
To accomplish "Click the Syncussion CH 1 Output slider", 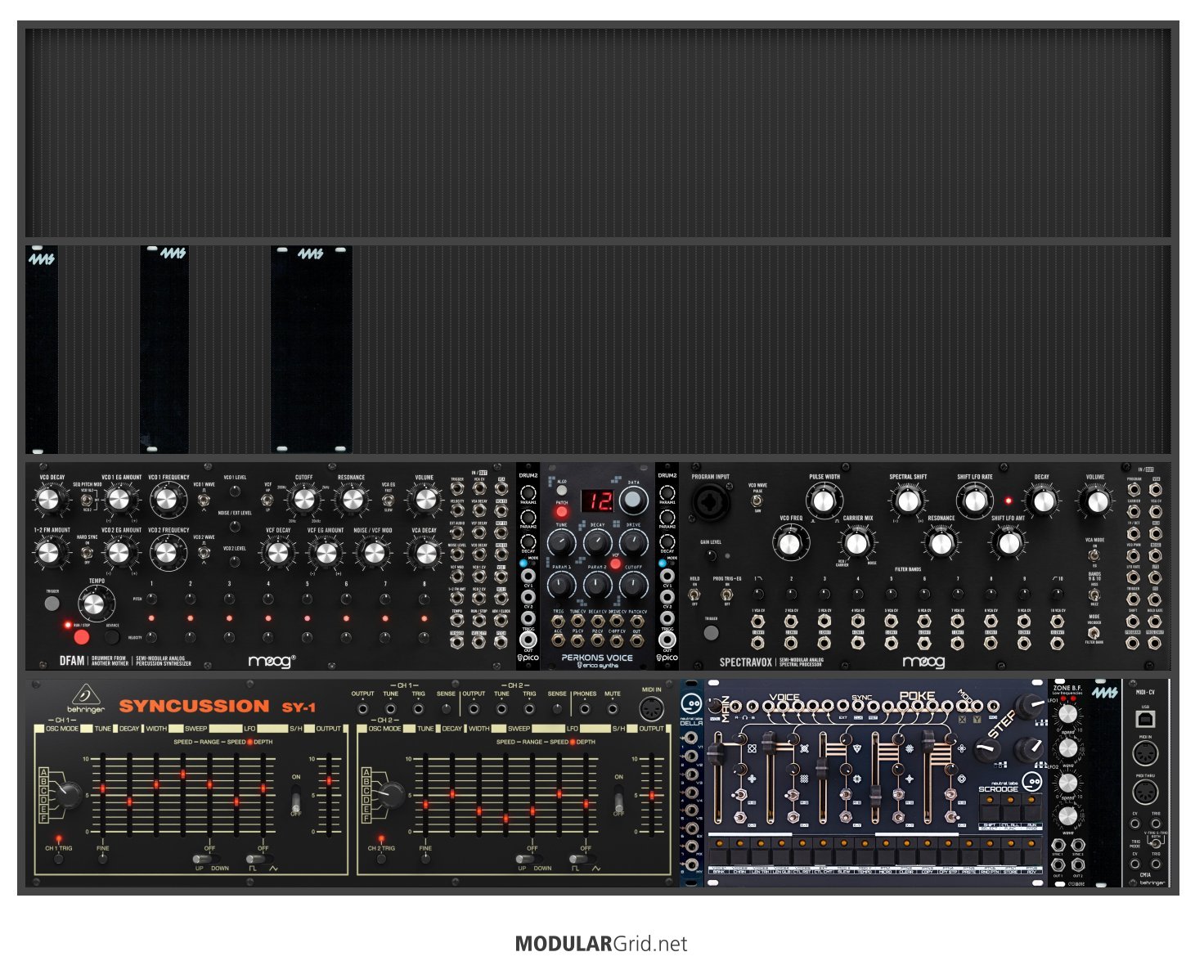I will click(329, 781).
